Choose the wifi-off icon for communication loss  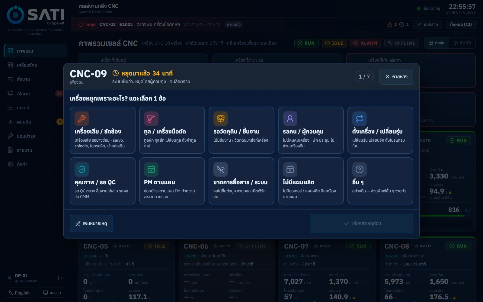click(x=221, y=169)
